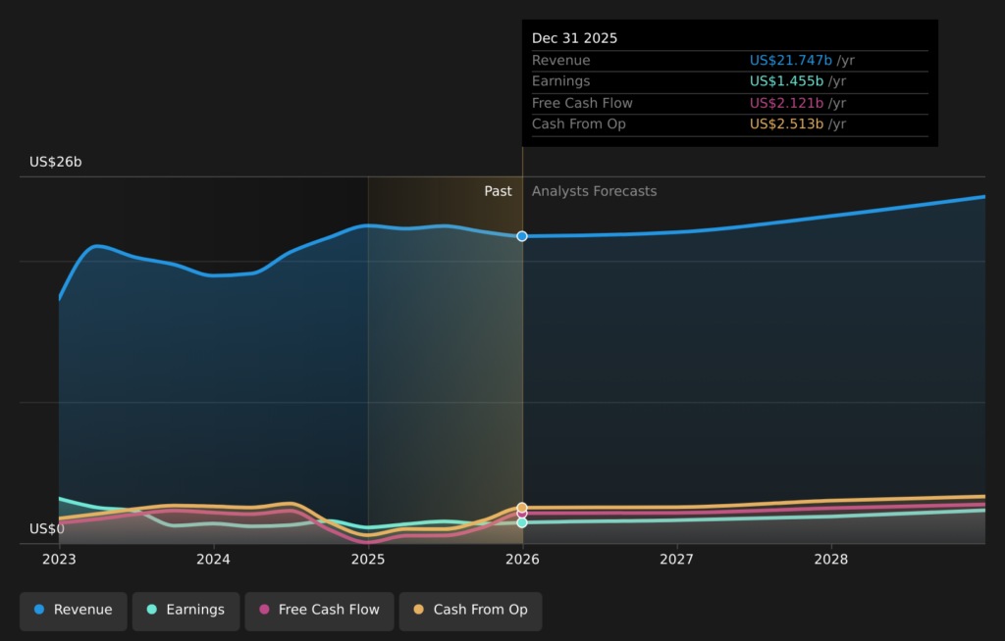1005x641 pixels.
Task: Click the US$26b y-axis label
Action: (56, 162)
